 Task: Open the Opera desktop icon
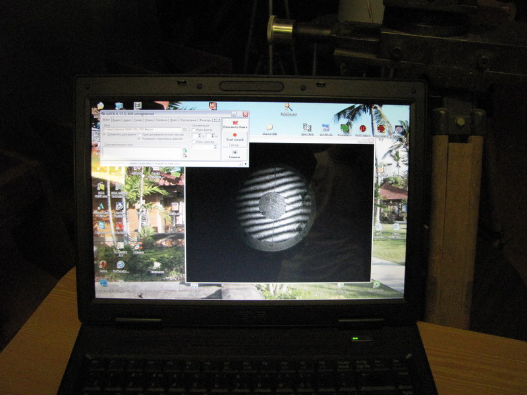point(103,266)
